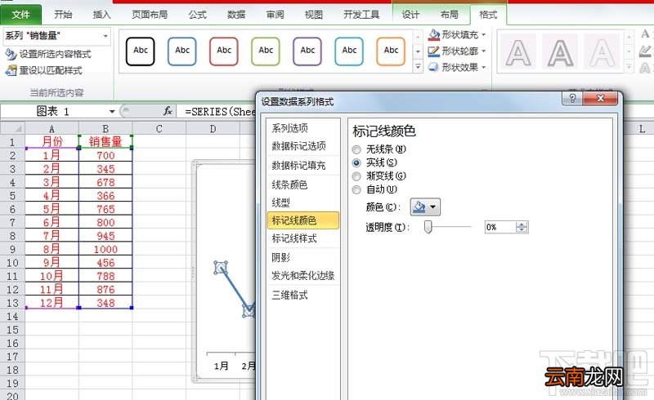This screenshot has width=654, height=400.
Task: Switch to the 公式 ribbon tab
Action: pyautogui.click(x=198, y=15)
